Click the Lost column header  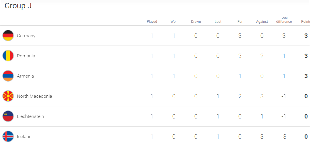click(x=218, y=22)
